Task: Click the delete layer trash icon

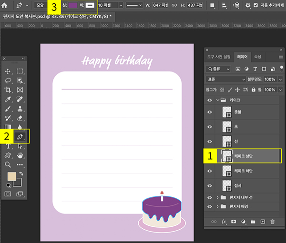Action: [273, 222]
